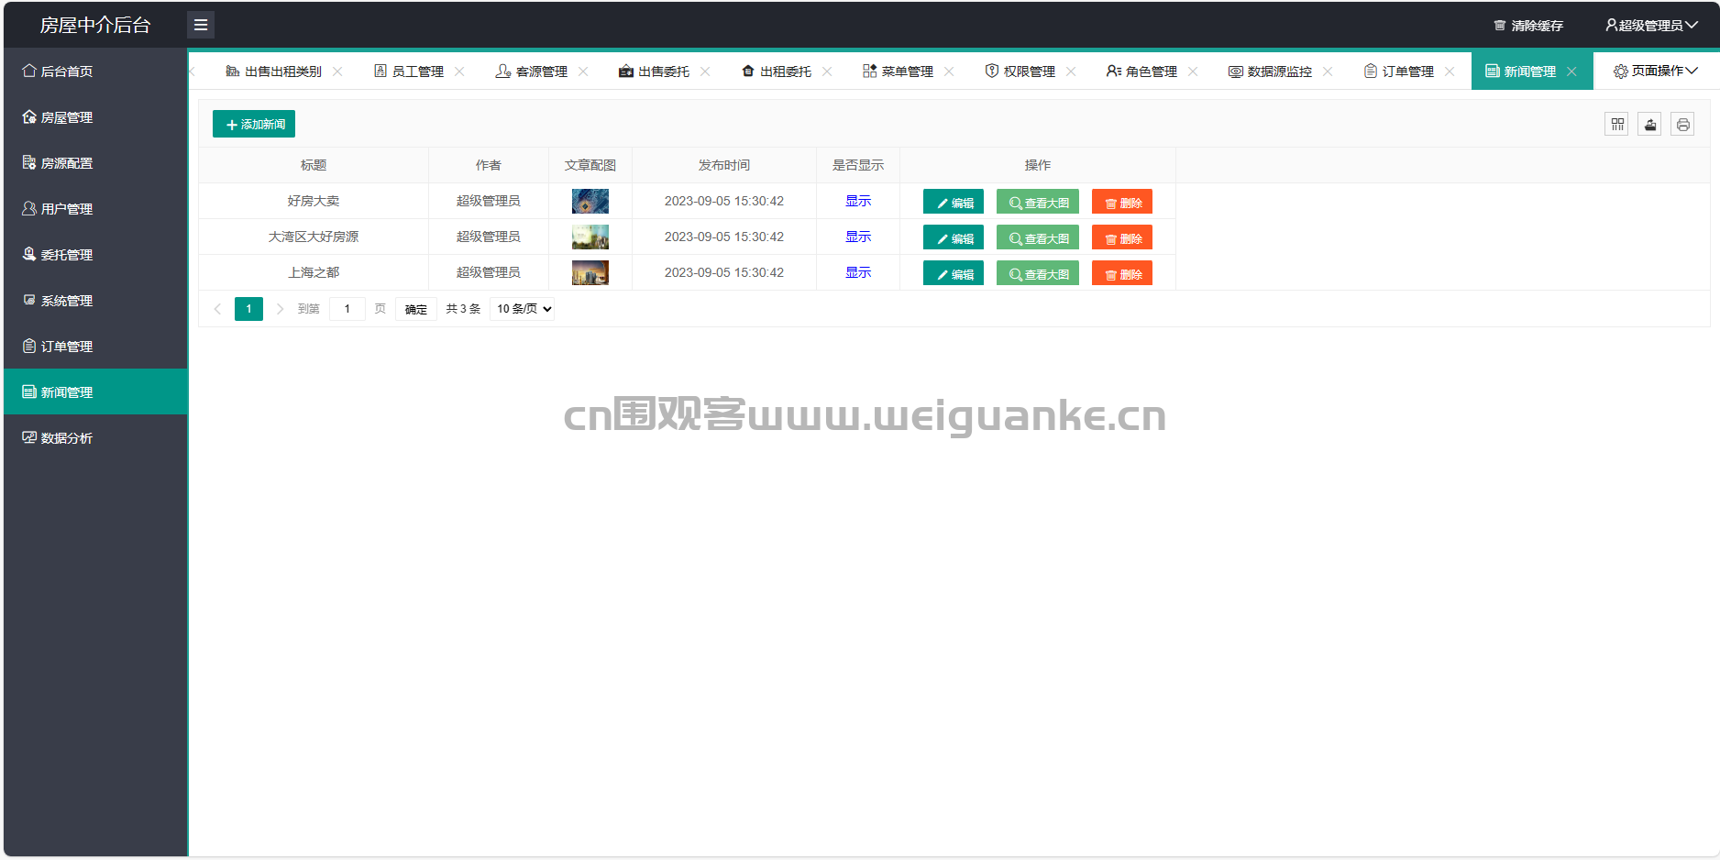Delete the 上海之都 news row
The height and width of the screenshot is (860, 1720).
(x=1122, y=273)
